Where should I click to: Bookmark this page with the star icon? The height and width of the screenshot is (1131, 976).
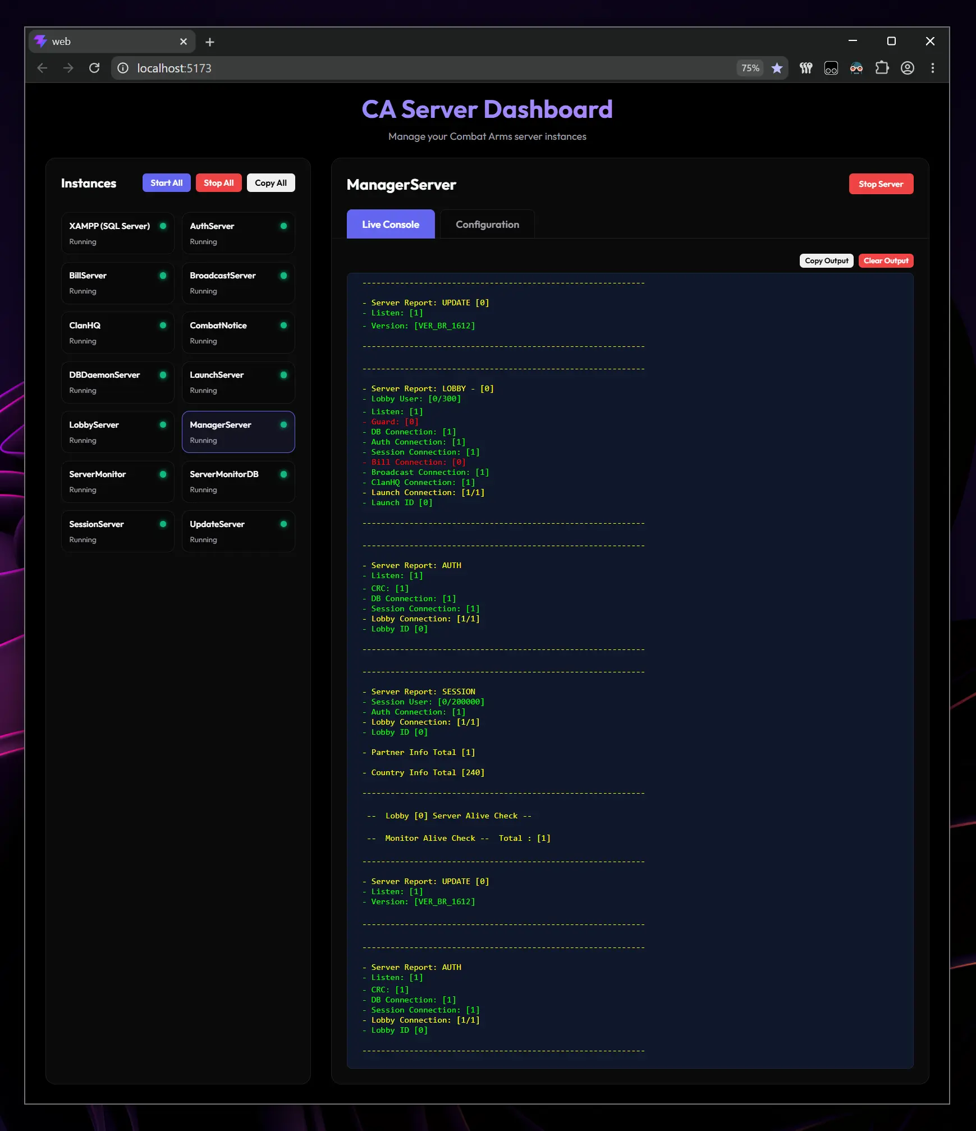click(777, 68)
